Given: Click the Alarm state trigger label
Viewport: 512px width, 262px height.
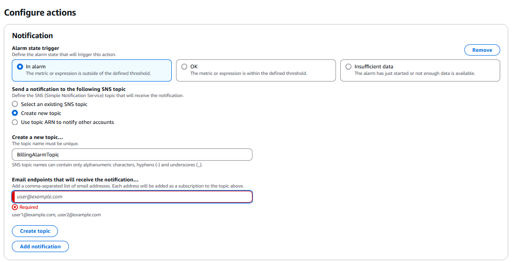Looking at the screenshot, I should [x=35, y=48].
